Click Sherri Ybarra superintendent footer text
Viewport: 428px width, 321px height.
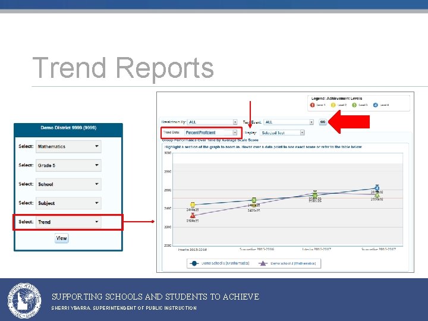point(124,308)
